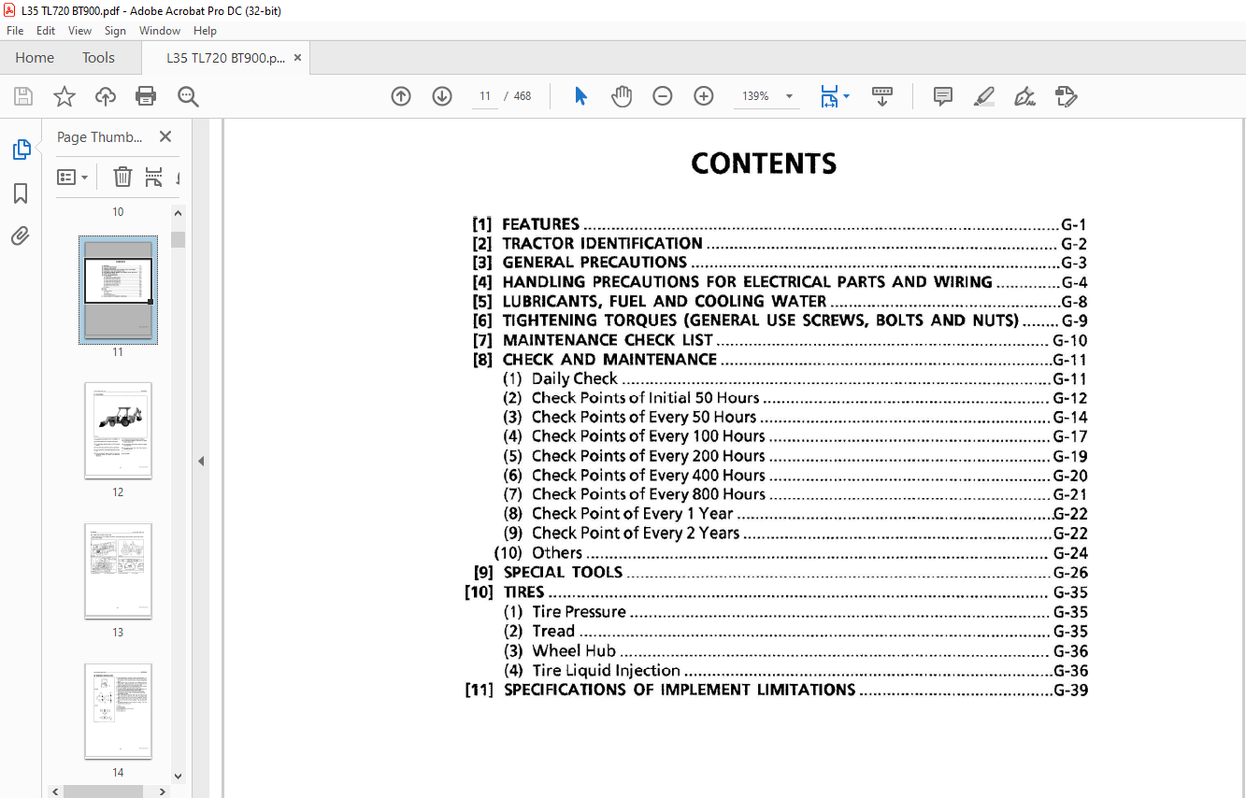Open Page Thumbnails sidebar icon
Screen dimensions: 1246x798
pyautogui.click(x=21, y=150)
